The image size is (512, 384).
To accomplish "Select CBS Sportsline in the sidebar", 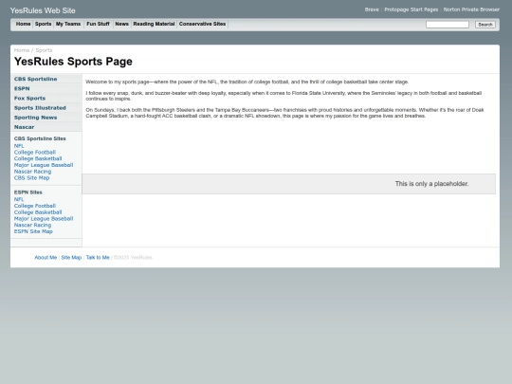I will [x=46, y=79].
